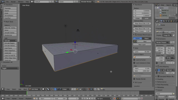Click the pin icon beside Scene in properties

[157, 25]
